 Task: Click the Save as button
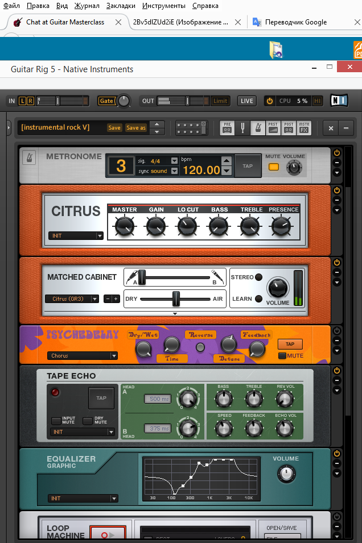tap(136, 128)
